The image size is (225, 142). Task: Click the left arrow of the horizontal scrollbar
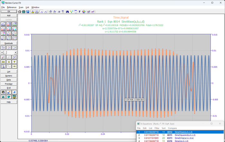(x=2, y=52)
